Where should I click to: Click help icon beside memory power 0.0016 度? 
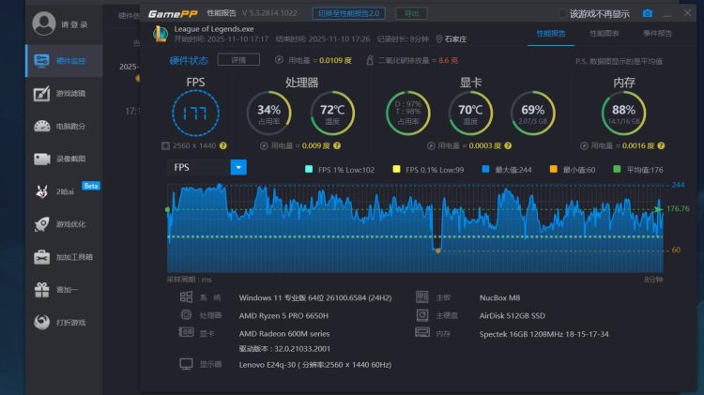(661, 145)
